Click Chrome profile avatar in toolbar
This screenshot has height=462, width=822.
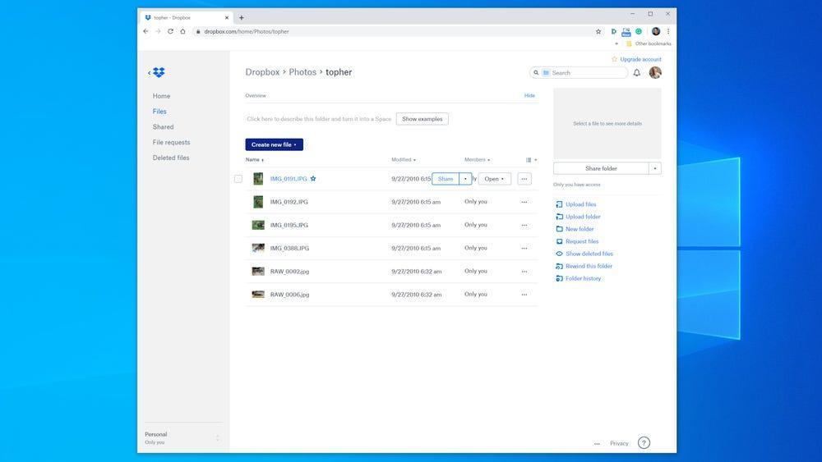click(x=656, y=31)
